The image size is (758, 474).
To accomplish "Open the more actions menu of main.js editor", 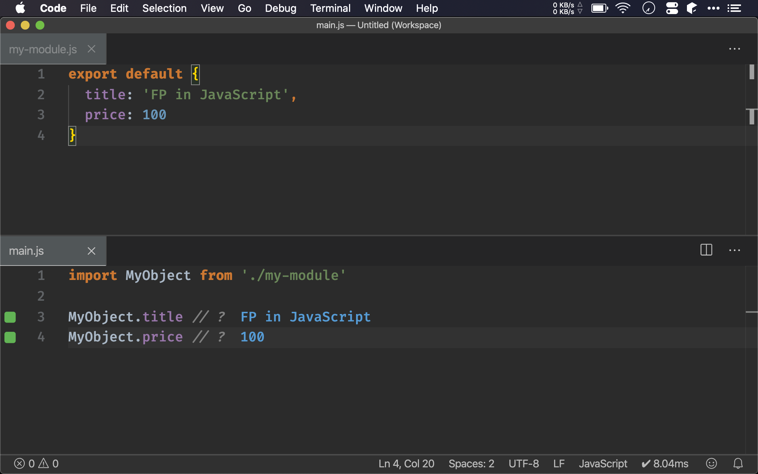I will [x=734, y=250].
